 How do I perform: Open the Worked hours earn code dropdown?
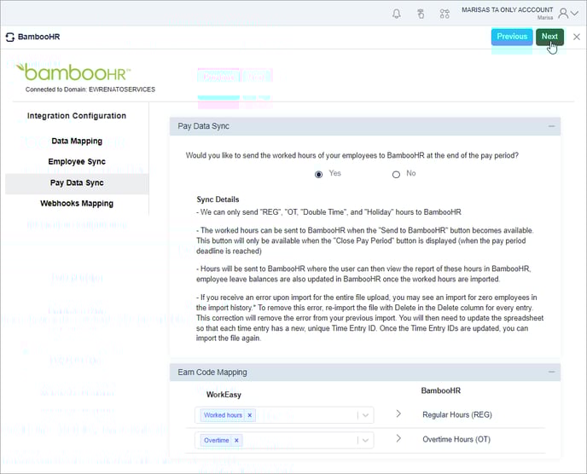click(x=366, y=415)
